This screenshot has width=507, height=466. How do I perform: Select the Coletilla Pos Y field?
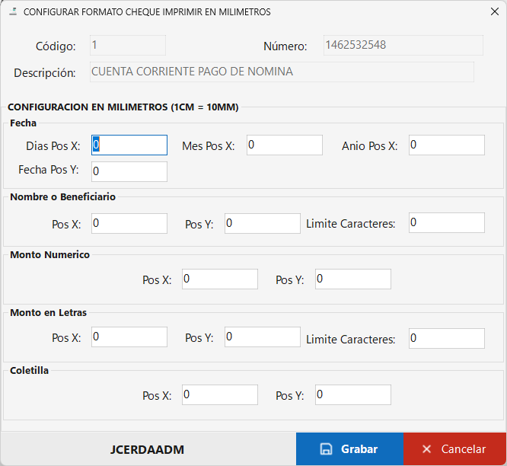[x=353, y=394]
